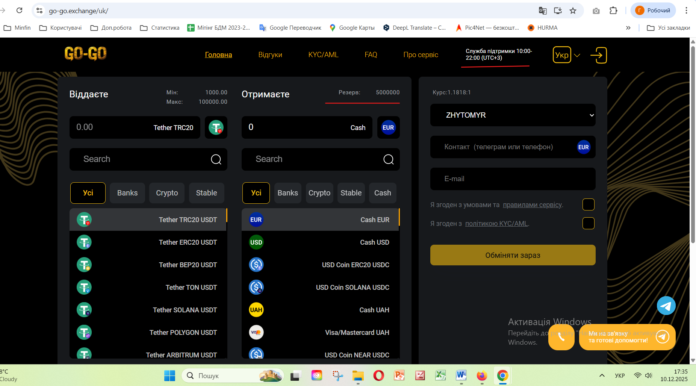Go to the Головна nav item
Image resolution: width=696 pixels, height=386 pixels.
[x=218, y=55]
